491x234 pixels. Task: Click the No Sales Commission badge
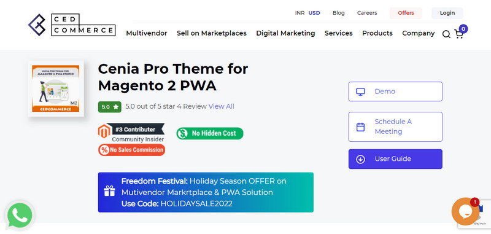coord(131,150)
